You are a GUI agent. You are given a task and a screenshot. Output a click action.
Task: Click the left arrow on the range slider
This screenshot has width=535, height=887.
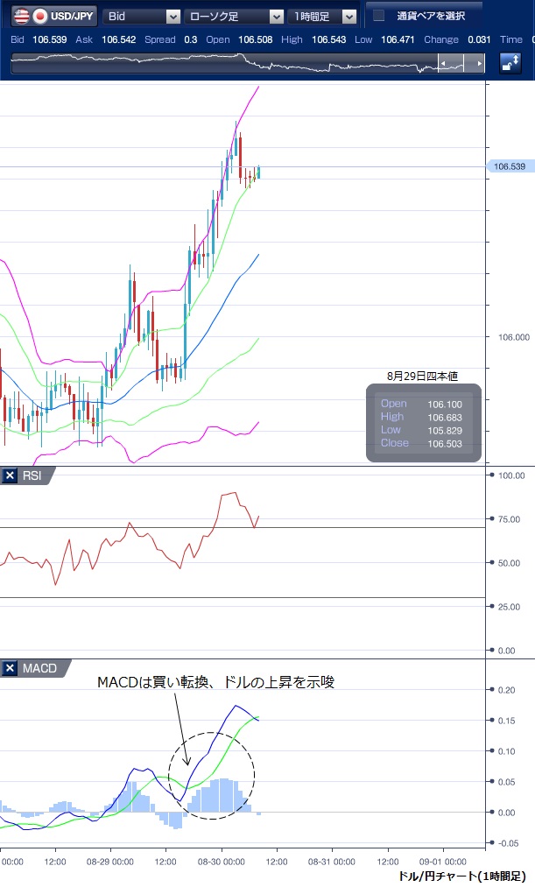(x=446, y=63)
